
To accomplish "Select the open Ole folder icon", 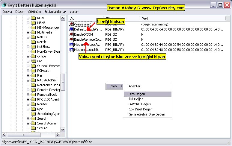I will 33,61.
